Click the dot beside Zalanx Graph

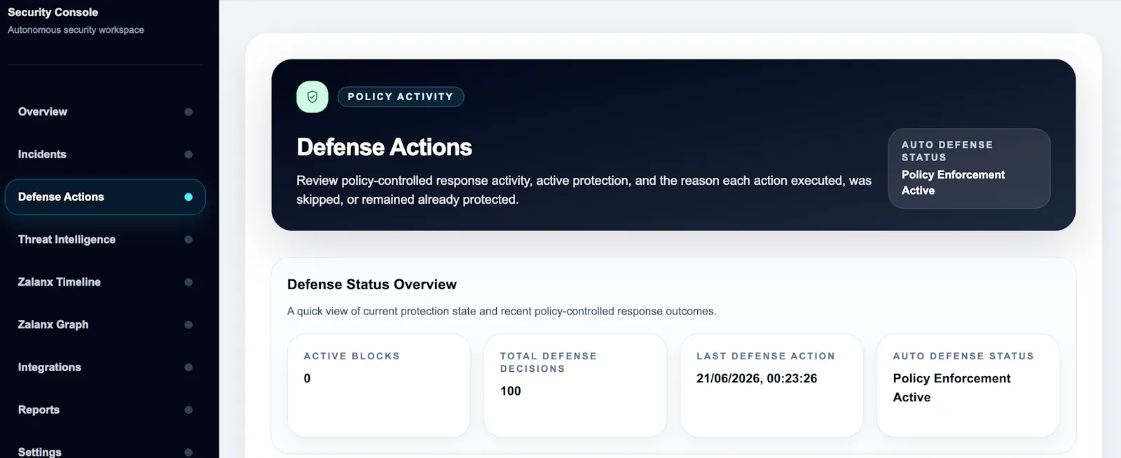(x=188, y=325)
